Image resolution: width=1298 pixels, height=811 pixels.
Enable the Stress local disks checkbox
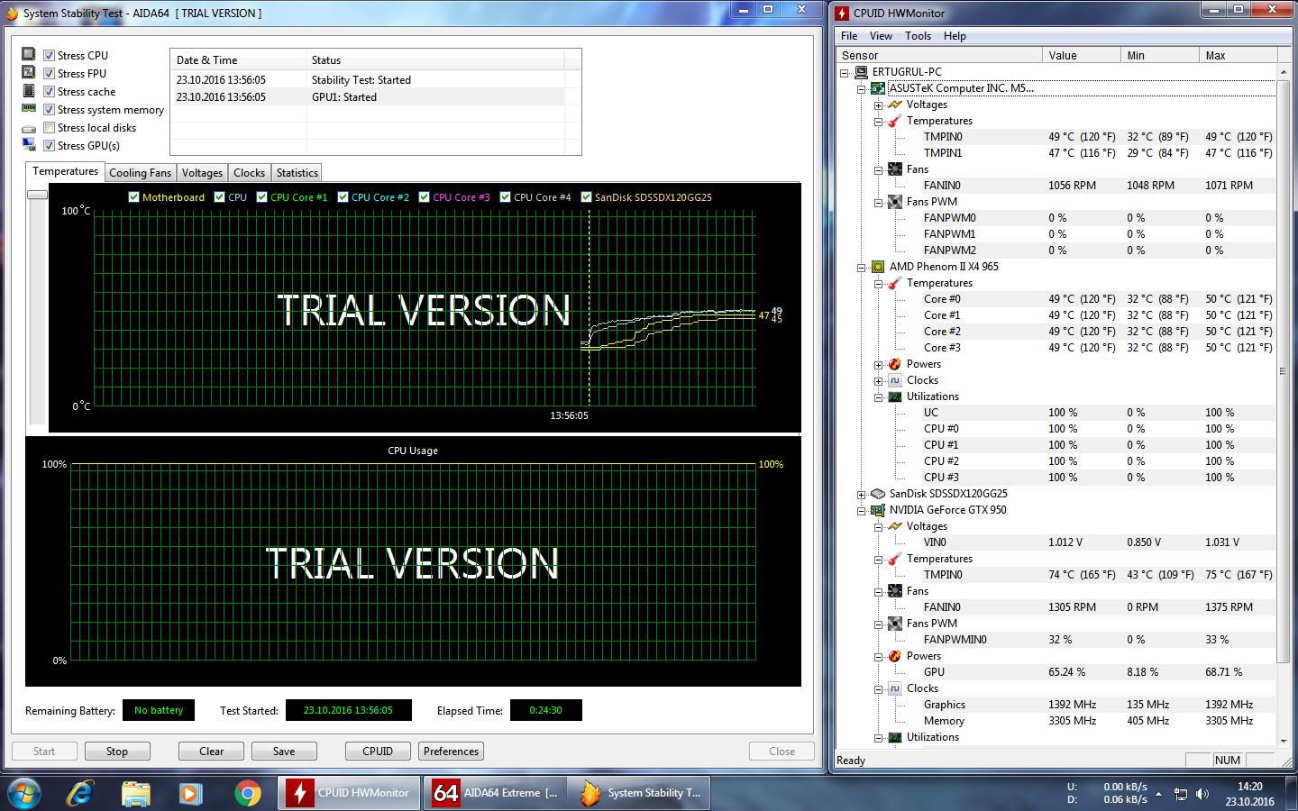pos(50,128)
